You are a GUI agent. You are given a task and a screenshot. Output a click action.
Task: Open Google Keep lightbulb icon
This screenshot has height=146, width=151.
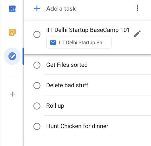tap(12, 32)
